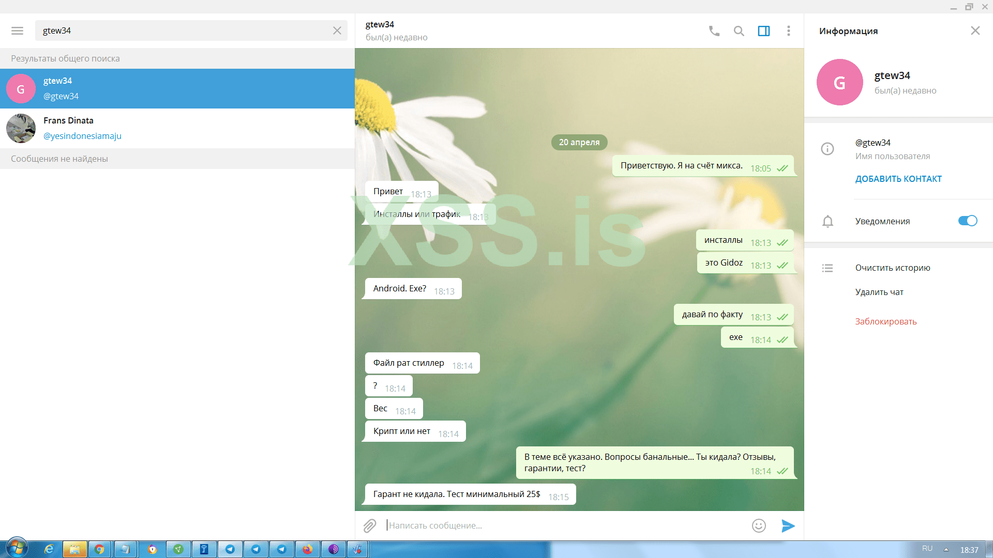Click gtew34 profile avatar in info panel
This screenshot has width=993, height=558.
click(839, 82)
